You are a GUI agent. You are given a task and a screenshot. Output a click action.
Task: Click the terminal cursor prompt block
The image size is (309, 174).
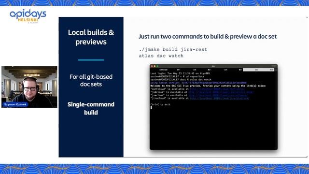tap(151, 107)
